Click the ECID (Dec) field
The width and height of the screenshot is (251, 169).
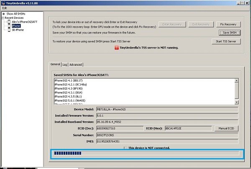[120, 128]
